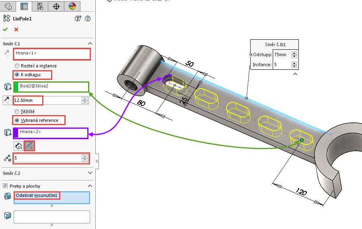Confirm LinPole1 with the green checkmark

5,29
